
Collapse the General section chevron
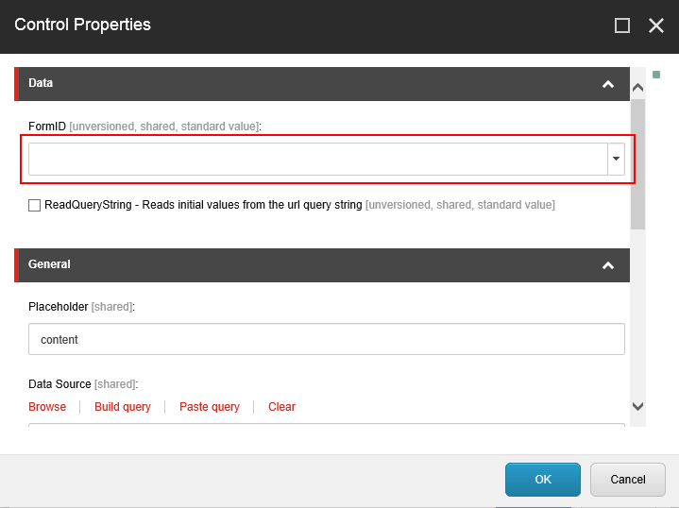click(x=608, y=265)
